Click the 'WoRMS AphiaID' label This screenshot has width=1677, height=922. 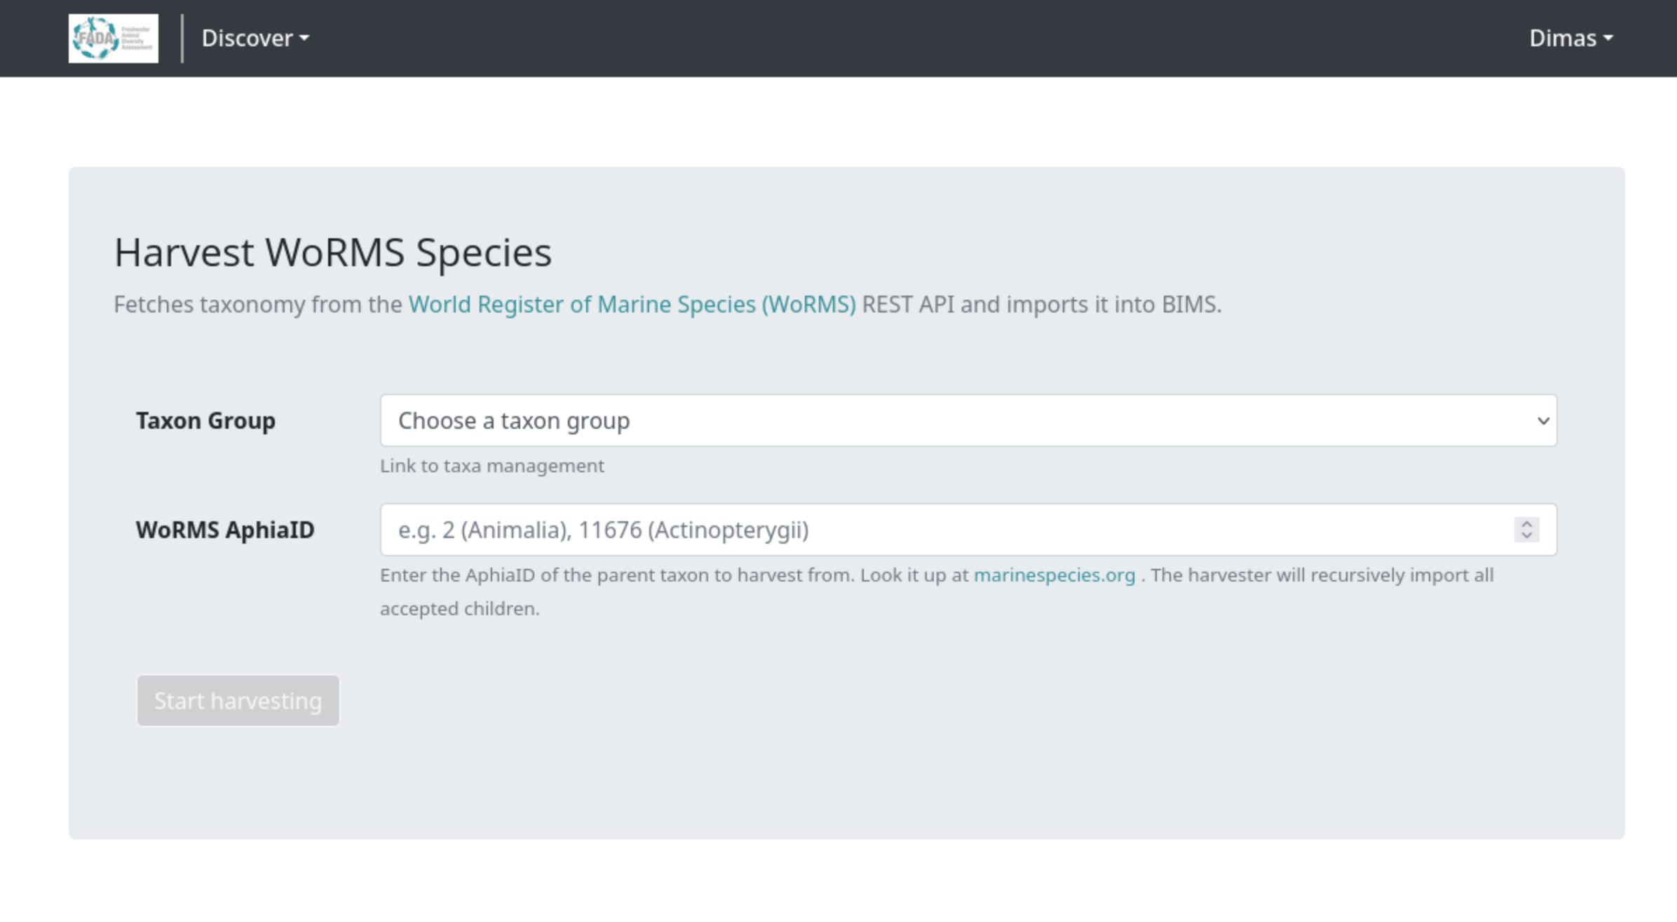pyautogui.click(x=225, y=530)
